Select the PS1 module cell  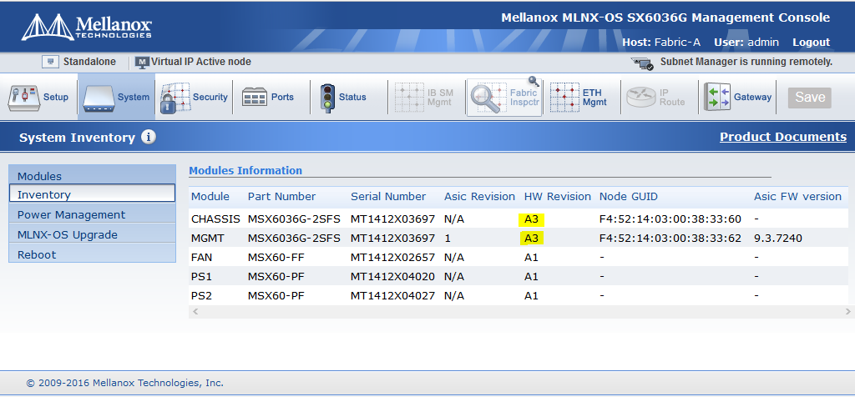(202, 277)
